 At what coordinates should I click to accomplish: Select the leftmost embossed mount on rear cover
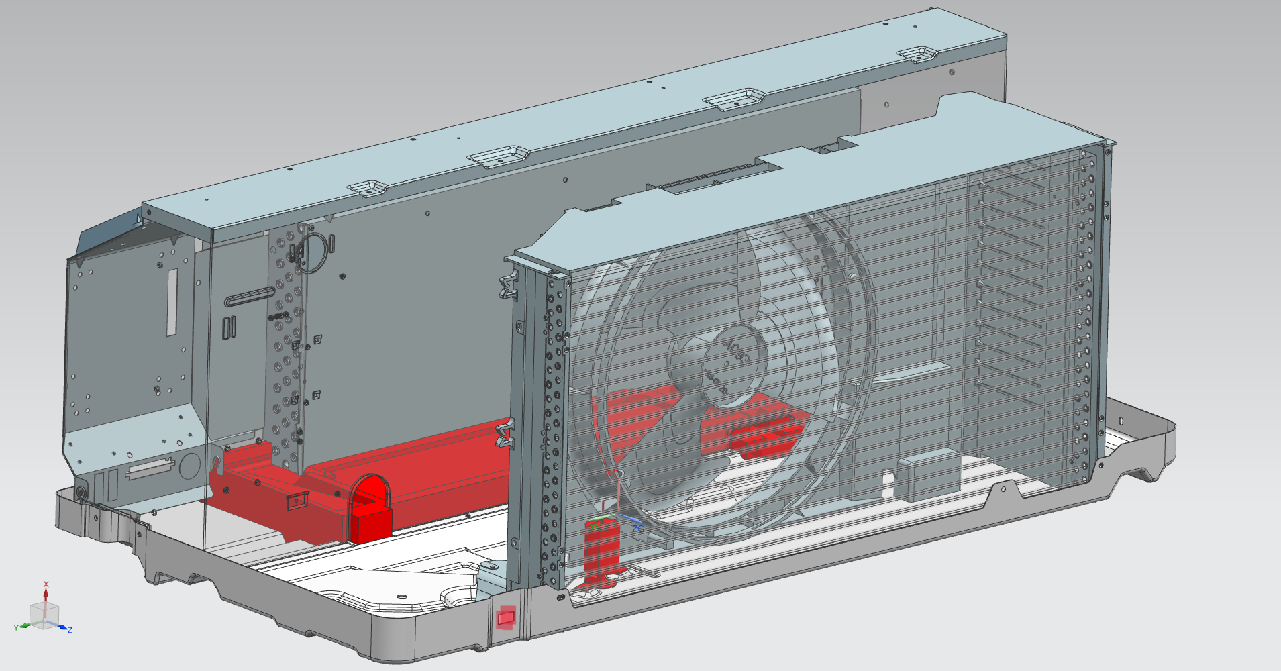pos(367,188)
